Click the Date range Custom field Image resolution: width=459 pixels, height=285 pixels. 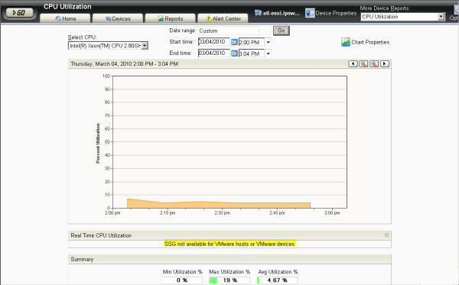click(x=228, y=31)
